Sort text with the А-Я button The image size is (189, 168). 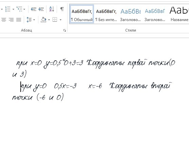tap(52, 9)
